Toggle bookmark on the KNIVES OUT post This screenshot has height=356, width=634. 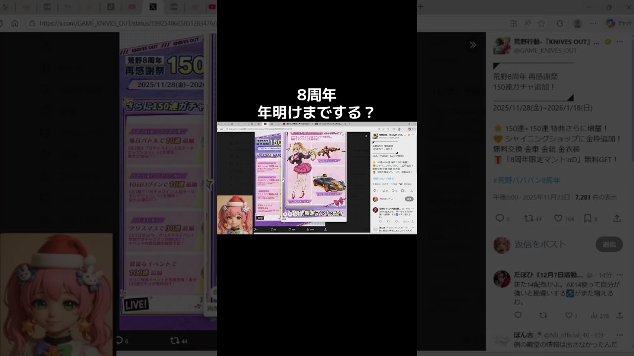[587, 218]
